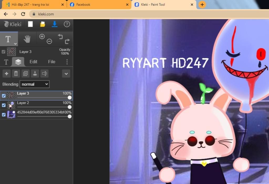Click the zoom in plus icon
Image resolution: width=269 pixels, height=184 pixels.
click(42, 36)
